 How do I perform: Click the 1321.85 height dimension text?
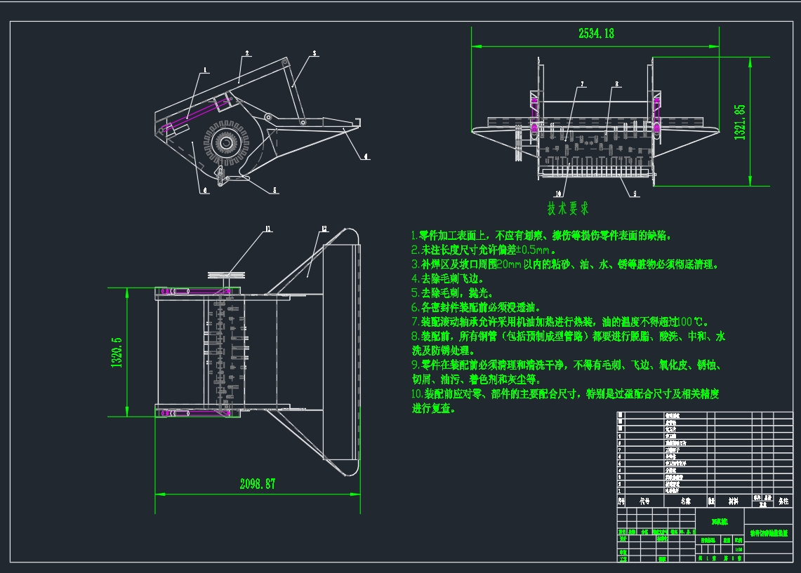pyautogui.click(x=740, y=123)
